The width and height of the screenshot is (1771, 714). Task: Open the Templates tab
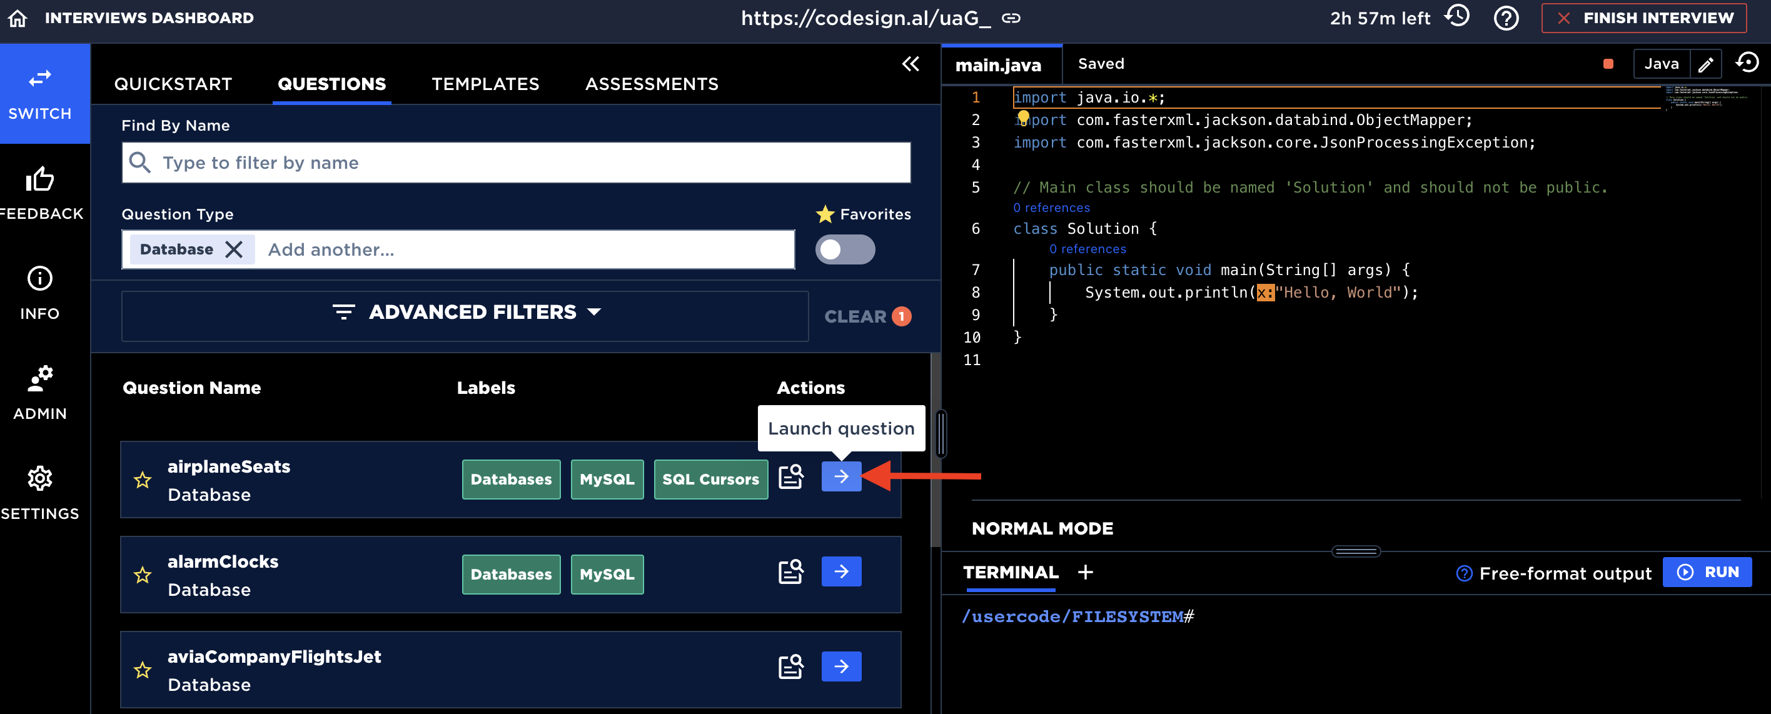[485, 84]
